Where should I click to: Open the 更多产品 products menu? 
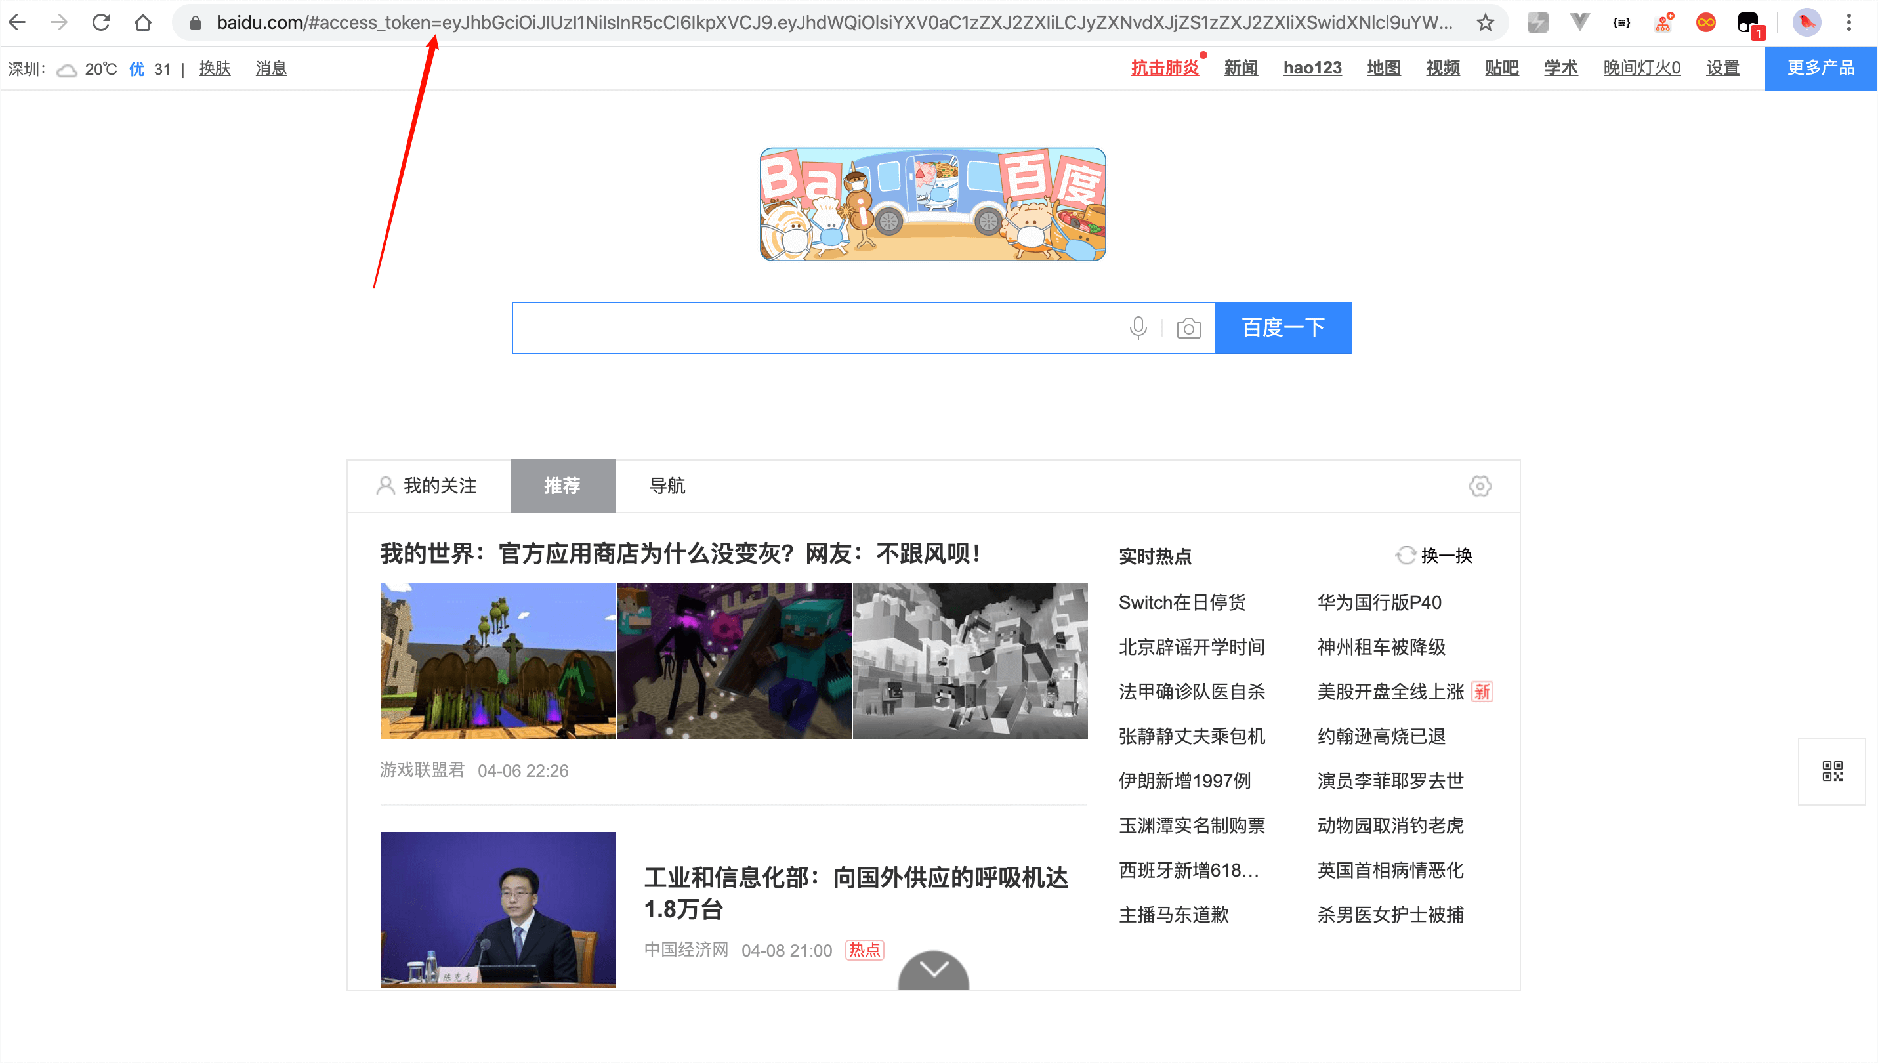tap(1820, 69)
